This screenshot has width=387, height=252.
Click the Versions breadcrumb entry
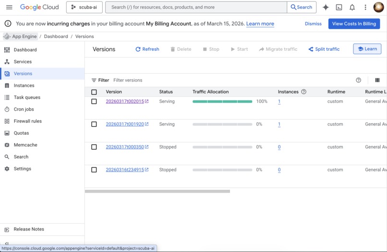pos(85,36)
